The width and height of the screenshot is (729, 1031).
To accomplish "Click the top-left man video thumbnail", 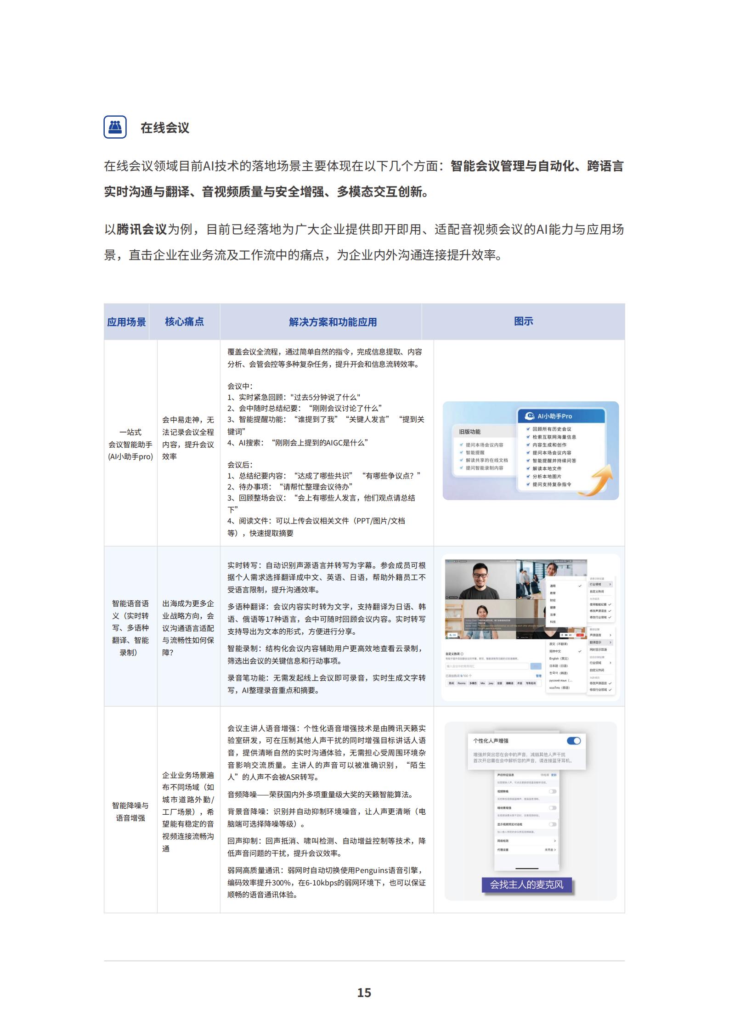I will coord(480,579).
